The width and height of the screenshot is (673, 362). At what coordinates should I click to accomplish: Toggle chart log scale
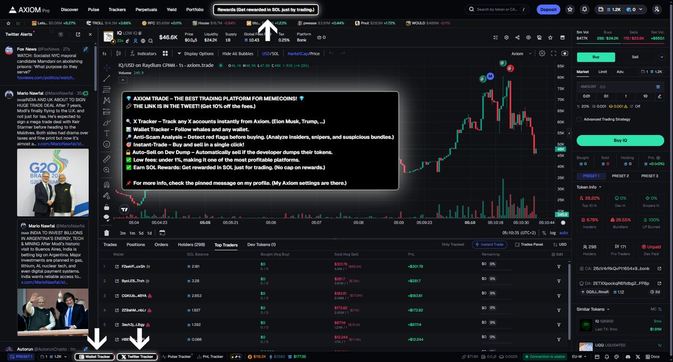(553, 233)
